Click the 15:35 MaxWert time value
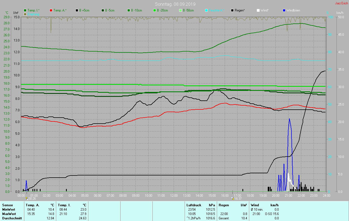This screenshot has height=221, width=349. [31, 214]
